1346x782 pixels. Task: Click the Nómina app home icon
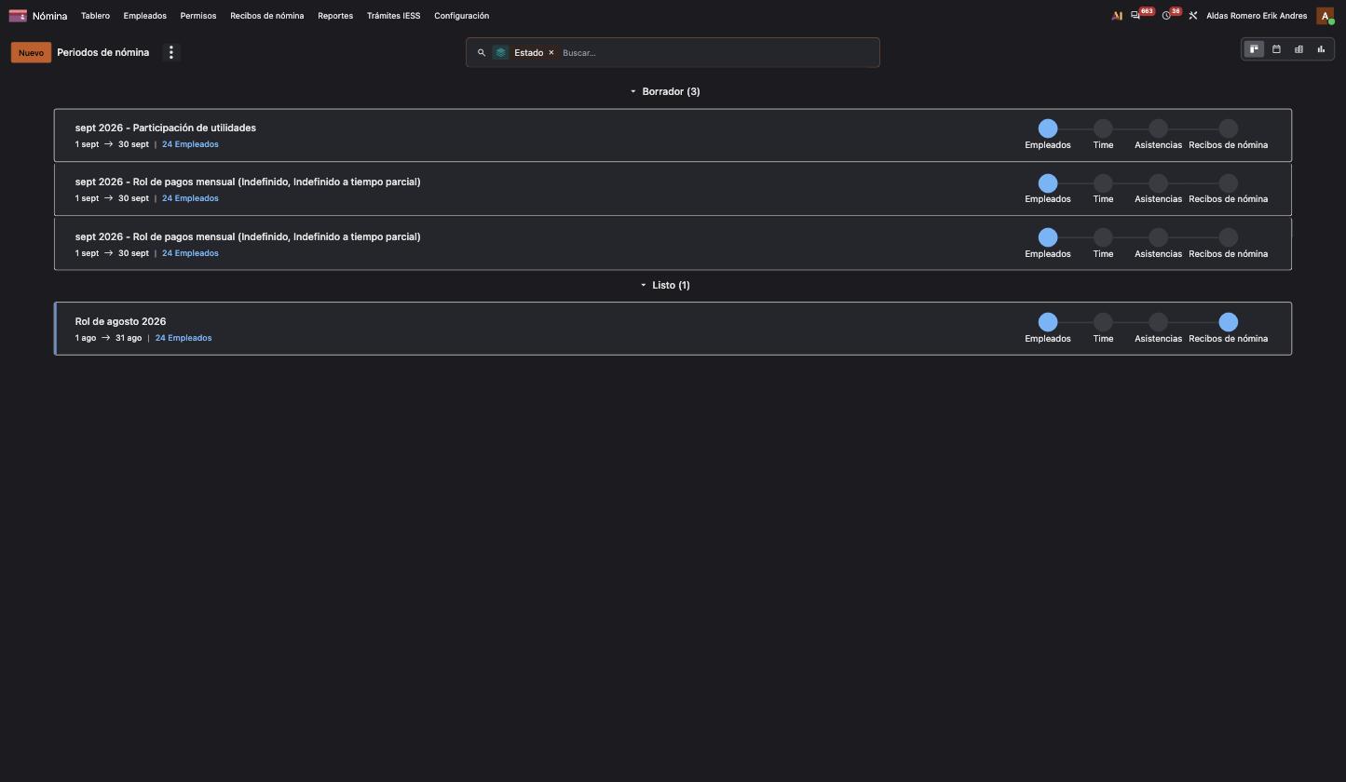pos(18,16)
